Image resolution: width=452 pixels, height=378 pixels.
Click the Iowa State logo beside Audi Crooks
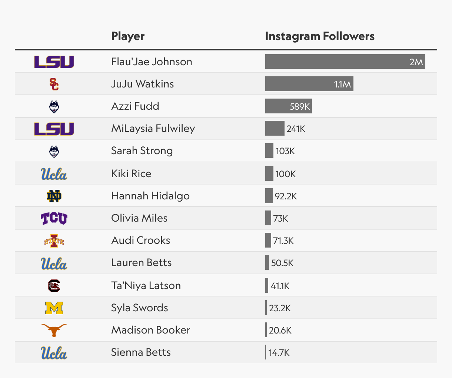click(x=54, y=241)
